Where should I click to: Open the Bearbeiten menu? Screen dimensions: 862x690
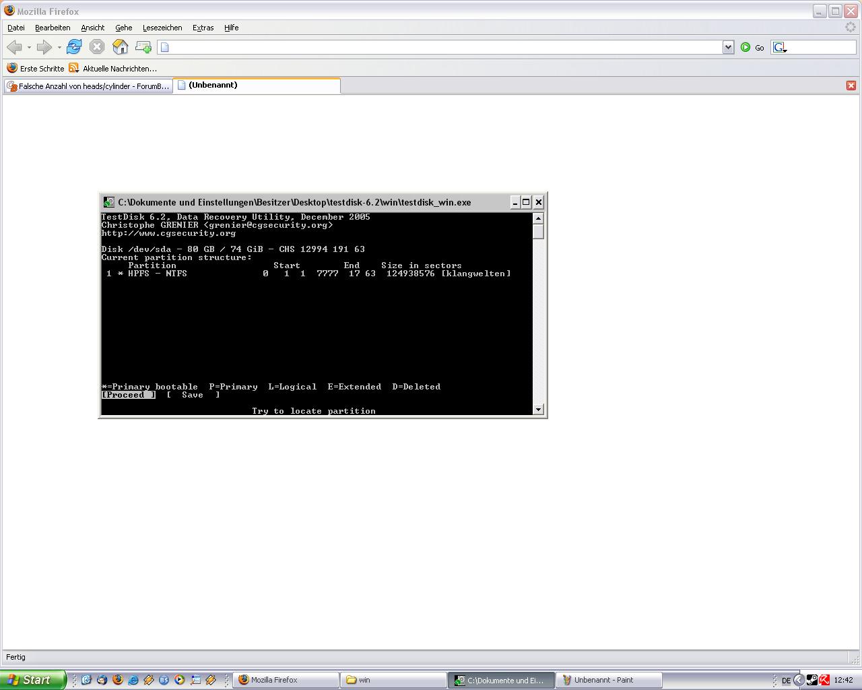click(x=53, y=28)
